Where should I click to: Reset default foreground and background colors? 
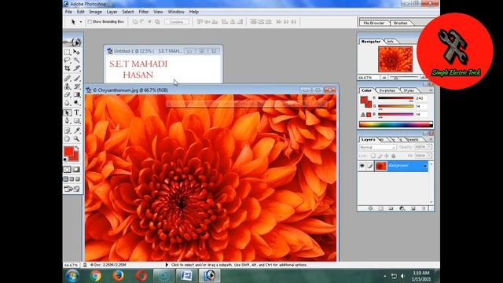click(x=65, y=159)
